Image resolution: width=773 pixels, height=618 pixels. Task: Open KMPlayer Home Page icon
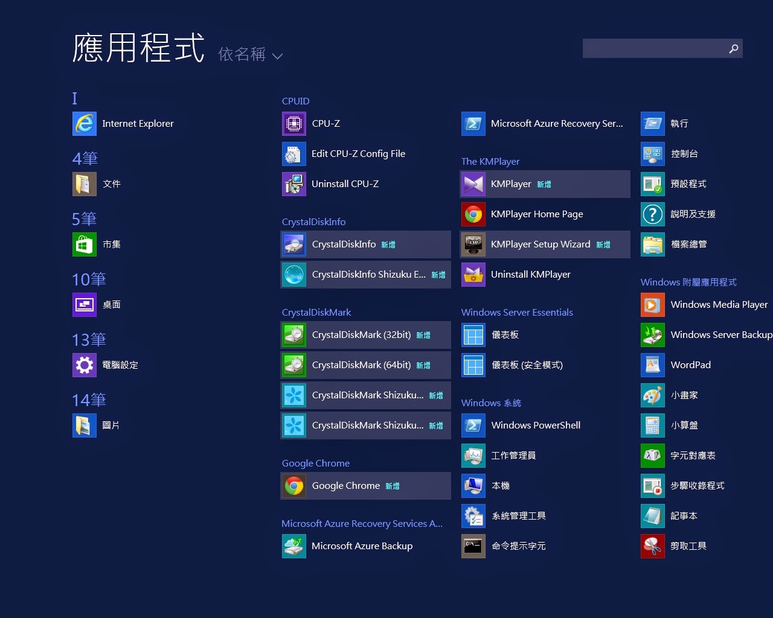(473, 214)
